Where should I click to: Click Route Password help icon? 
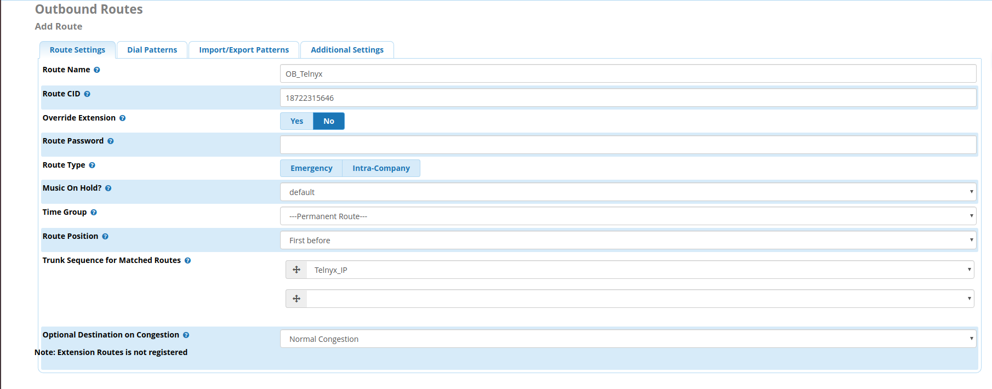click(x=111, y=141)
